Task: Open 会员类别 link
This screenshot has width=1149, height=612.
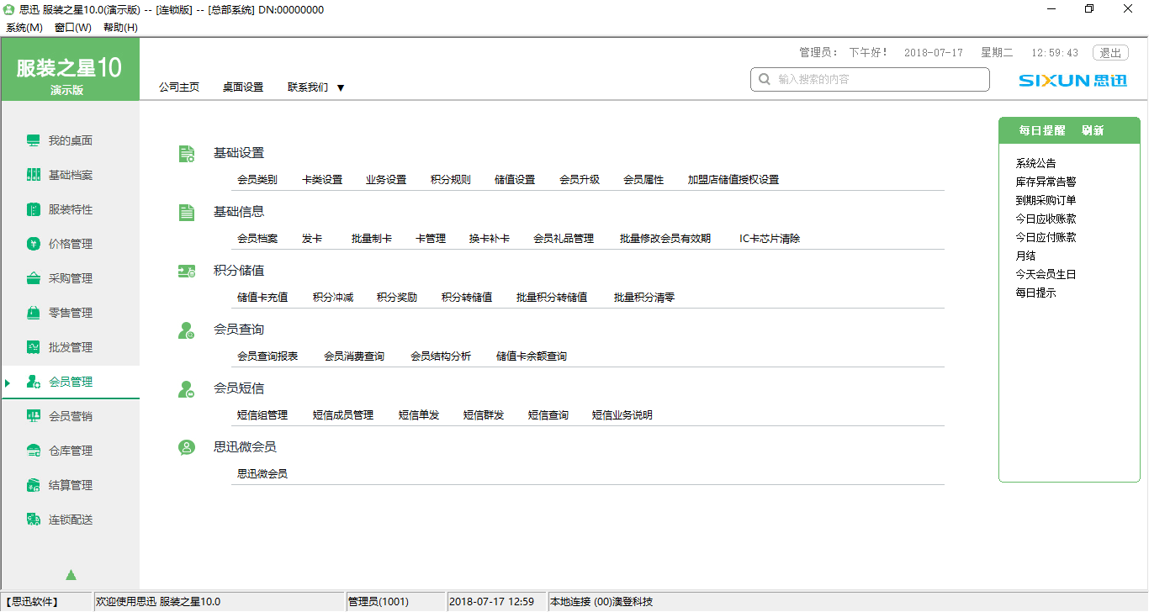Action: pos(257,180)
